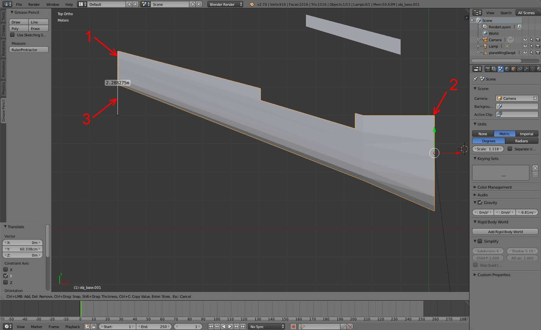Screen dimensions: 541x330
Task: Uncheck the Gravity checkbox
Action: [x=480, y=203]
